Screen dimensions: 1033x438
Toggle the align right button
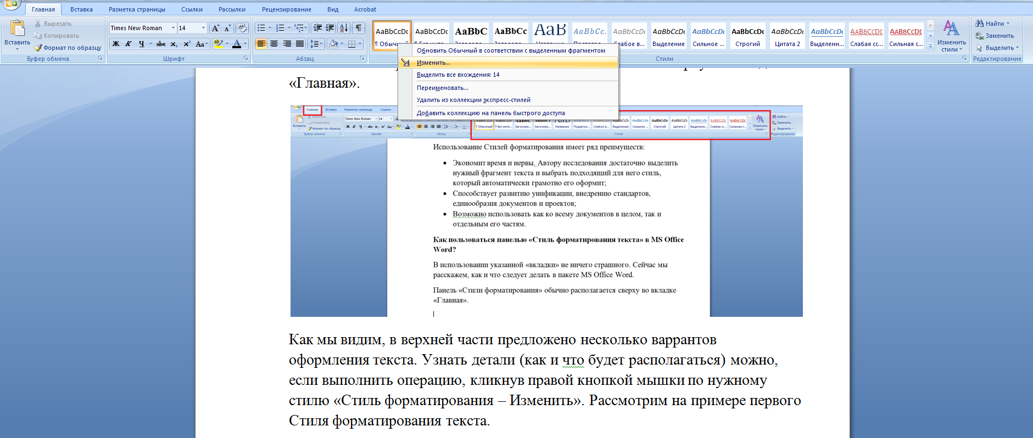click(x=287, y=44)
